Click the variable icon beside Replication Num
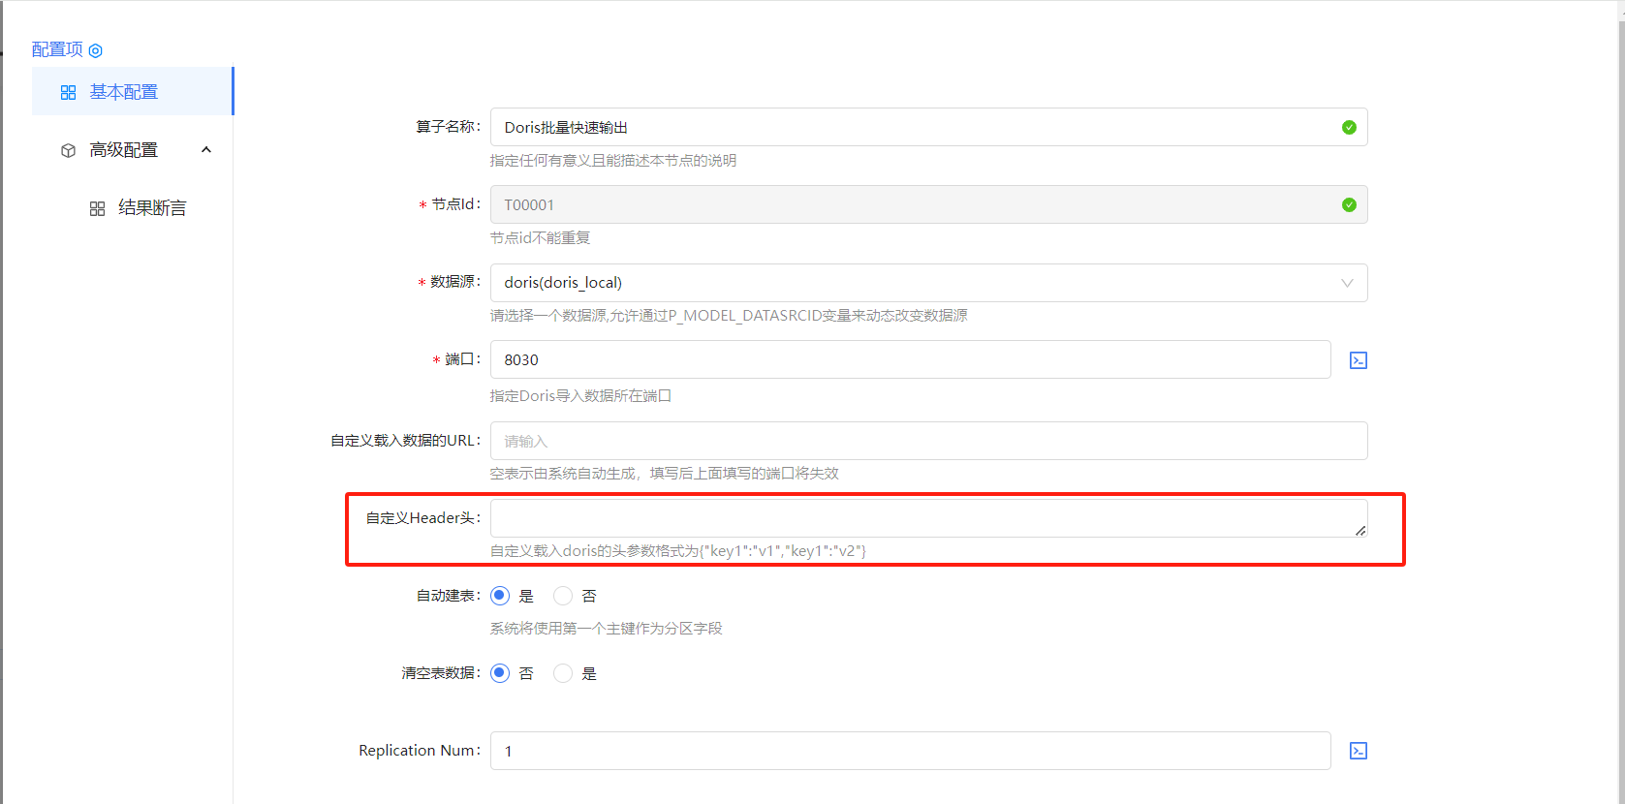Screen dimensions: 1625x804 coord(1359,751)
